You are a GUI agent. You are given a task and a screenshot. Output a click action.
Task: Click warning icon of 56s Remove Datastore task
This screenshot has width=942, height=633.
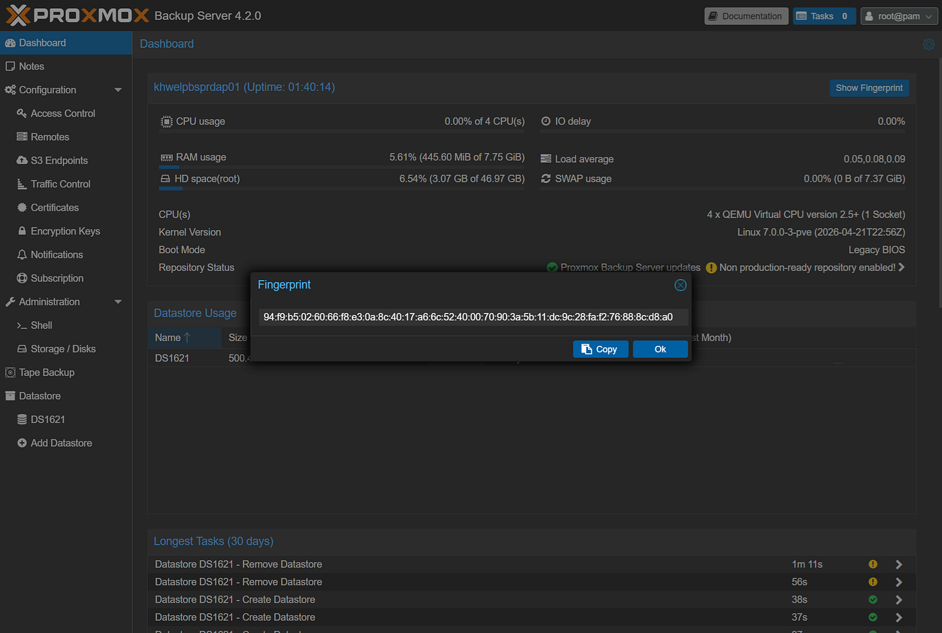pyautogui.click(x=873, y=582)
